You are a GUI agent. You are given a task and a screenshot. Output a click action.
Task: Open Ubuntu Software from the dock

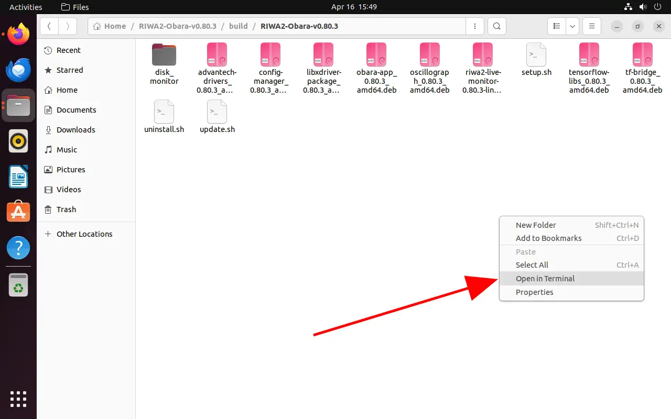18,212
